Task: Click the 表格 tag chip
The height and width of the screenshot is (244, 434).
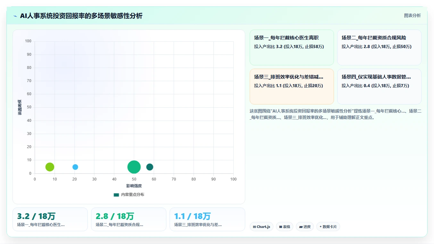Action: [285, 227]
